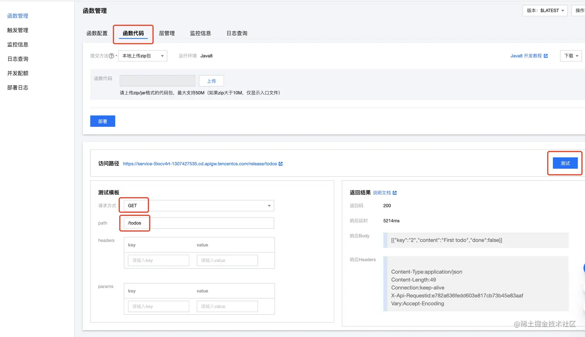Viewport: 585px width, 337px height.
Task: Open the 本地上传zip包 submit method dropdown
Action: click(x=143, y=56)
